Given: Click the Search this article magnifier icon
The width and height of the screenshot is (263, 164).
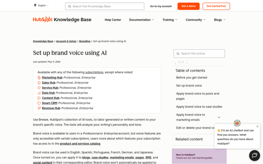Looking at the screenshot, I should (178, 54).
